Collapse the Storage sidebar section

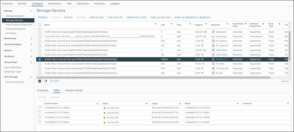click(x=31, y=11)
